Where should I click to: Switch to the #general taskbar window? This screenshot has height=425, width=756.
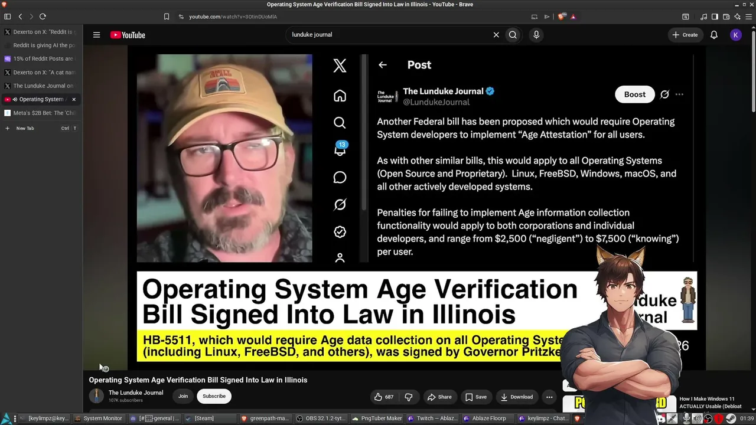155,419
